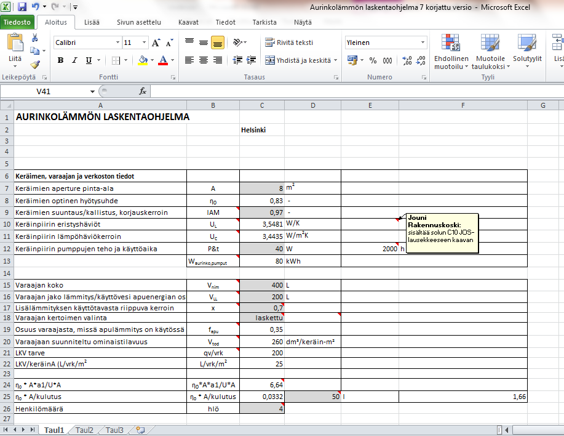Toggle top vertical alignment
Image resolution: width=564 pixels, height=436 pixels.
click(189, 42)
